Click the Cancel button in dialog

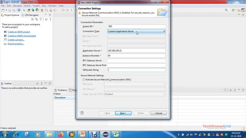[x=158, y=113]
